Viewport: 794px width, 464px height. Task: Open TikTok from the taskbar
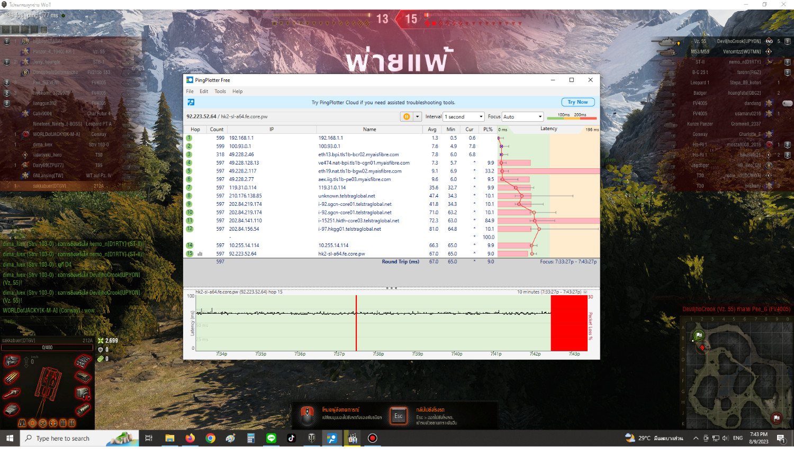point(291,438)
